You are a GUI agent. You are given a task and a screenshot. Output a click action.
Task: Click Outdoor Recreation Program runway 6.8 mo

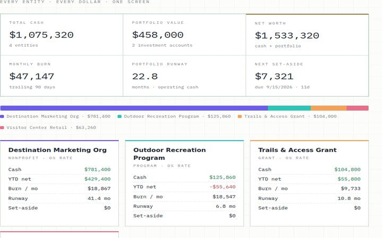coord(225,206)
